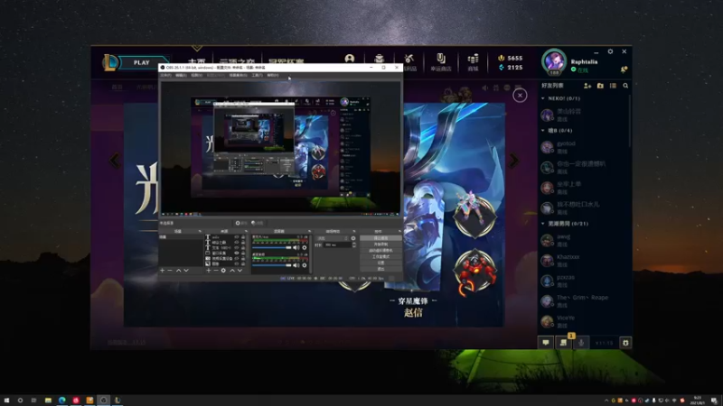The image size is (723, 406).
Task: Open OBS 文件 menu
Action: [165, 75]
